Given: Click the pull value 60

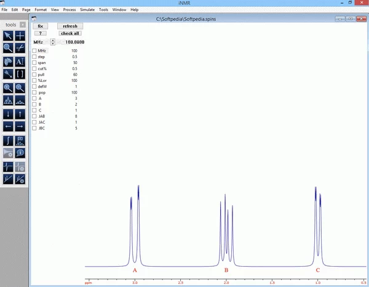Looking at the screenshot, I should pos(75,75).
